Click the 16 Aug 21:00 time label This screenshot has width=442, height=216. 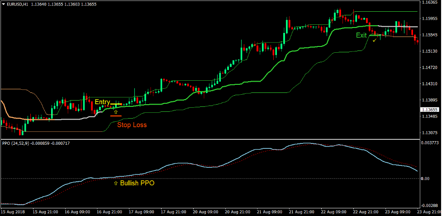(109, 212)
